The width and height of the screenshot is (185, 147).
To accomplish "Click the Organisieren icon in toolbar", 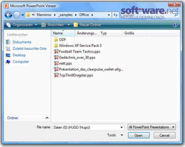I will (x=9, y=25).
